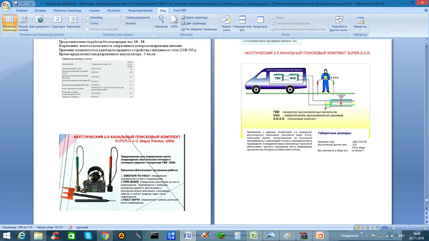Open Перейти в другое окно dropdown
Image resolution: width=429 pixels, height=241 pixels.
click(x=339, y=24)
